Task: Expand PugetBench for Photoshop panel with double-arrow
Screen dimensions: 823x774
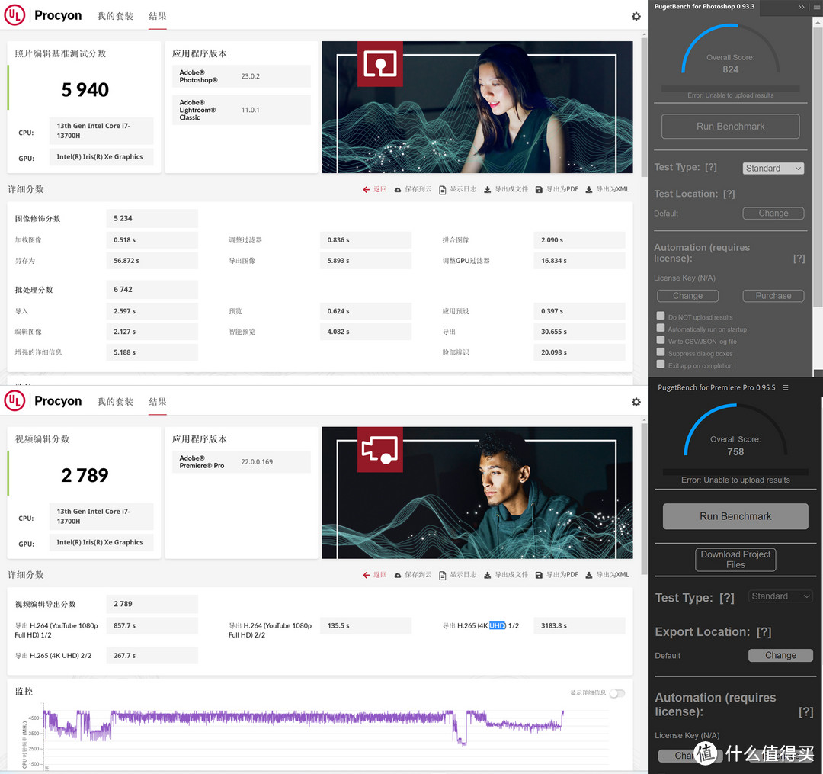Action: click(802, 7)
